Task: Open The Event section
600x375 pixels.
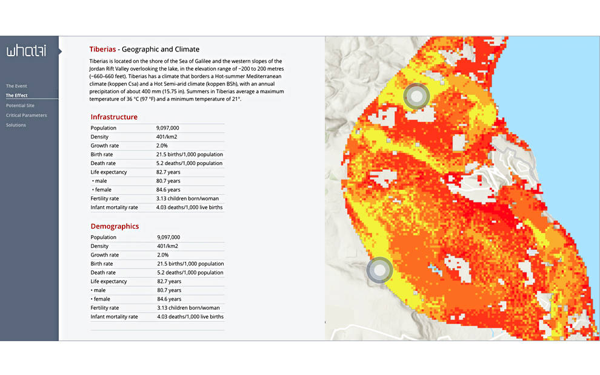Action: tap(16, 86)
